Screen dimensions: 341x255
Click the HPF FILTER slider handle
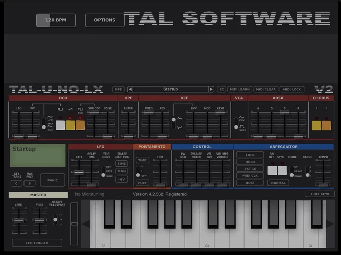click(x=128, y=136)
